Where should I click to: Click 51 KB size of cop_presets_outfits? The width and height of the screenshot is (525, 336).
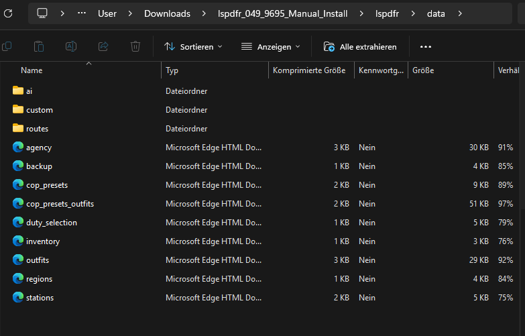tap(479, 204)
